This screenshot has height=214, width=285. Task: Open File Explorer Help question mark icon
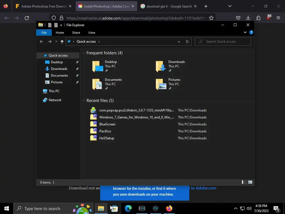251,32
